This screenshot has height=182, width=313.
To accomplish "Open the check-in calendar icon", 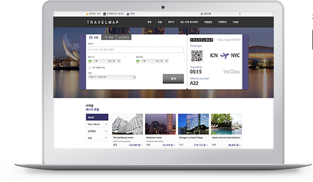I will [90, 61].
